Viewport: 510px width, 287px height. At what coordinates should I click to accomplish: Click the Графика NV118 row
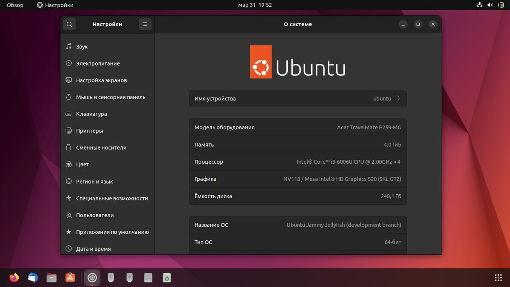click(297, 179)
